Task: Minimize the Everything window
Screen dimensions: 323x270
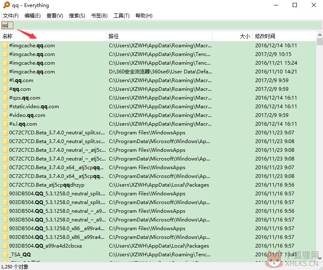Action: (x=276, y=5)
